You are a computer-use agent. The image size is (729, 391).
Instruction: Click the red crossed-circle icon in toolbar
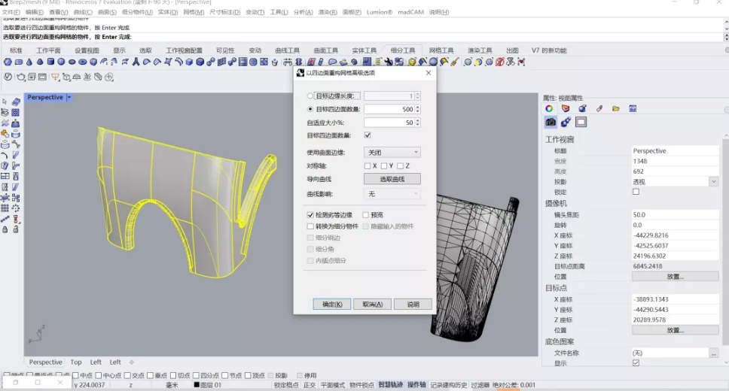tap(500, 62)
